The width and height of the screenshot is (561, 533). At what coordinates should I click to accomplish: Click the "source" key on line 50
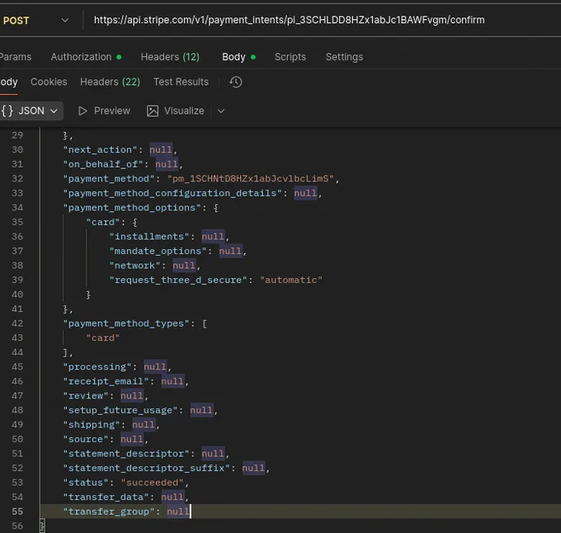click(x=86, y=439)
